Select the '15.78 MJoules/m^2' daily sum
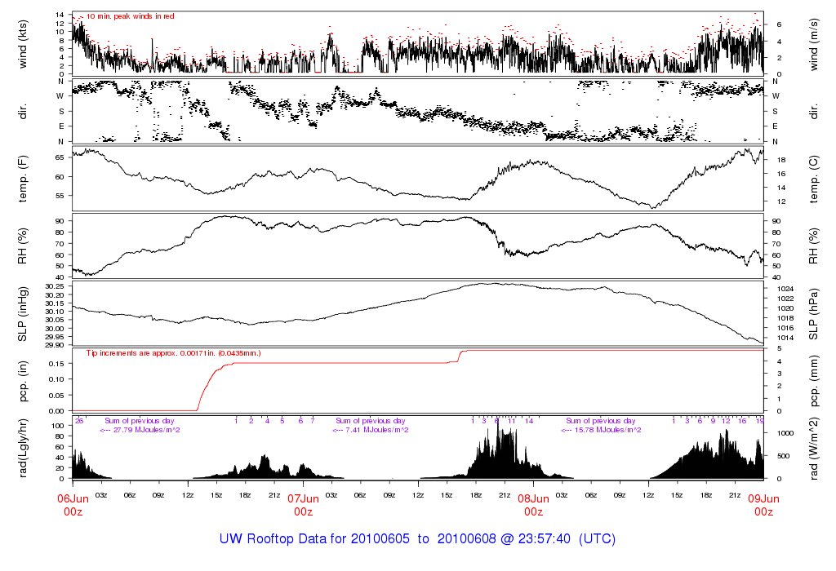This screenshot has width=836, height=571. click(x=607, y=430)
